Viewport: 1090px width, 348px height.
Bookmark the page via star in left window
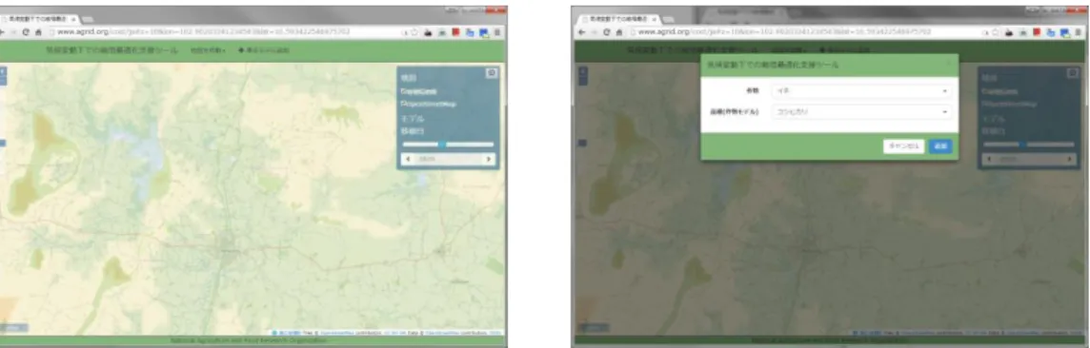414,32
